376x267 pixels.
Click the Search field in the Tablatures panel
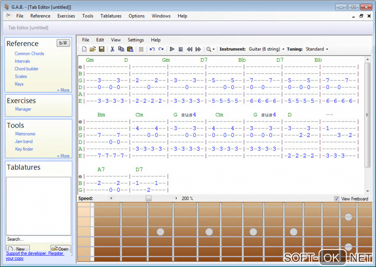tap(38, 239)
